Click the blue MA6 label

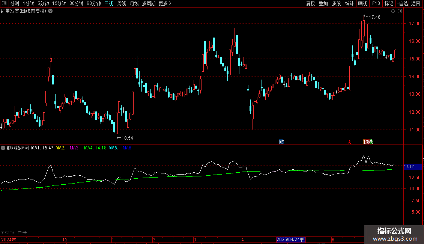click(129, 148)
